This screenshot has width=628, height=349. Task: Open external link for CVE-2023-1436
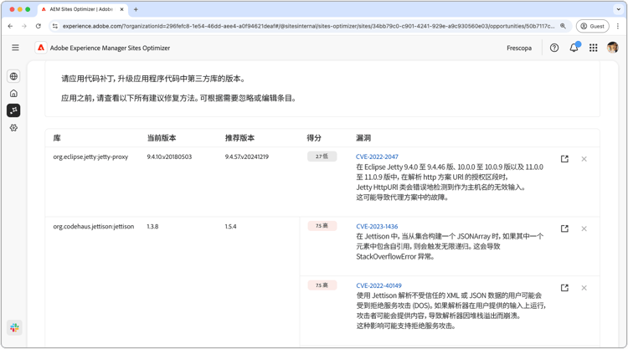pyautogui.click(x=564, y=228)
